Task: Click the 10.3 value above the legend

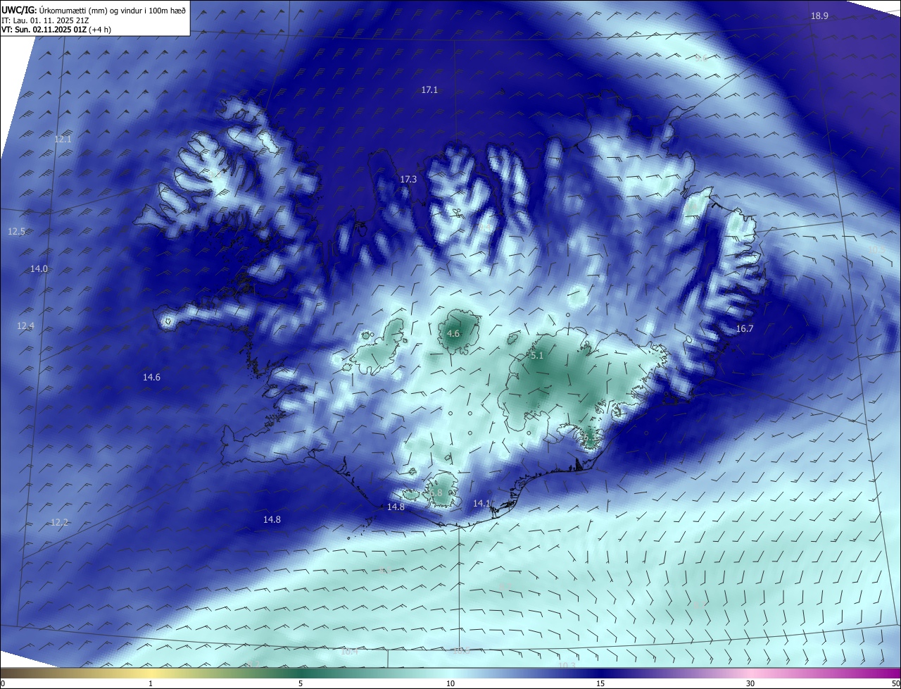Action: coord(567,666)
